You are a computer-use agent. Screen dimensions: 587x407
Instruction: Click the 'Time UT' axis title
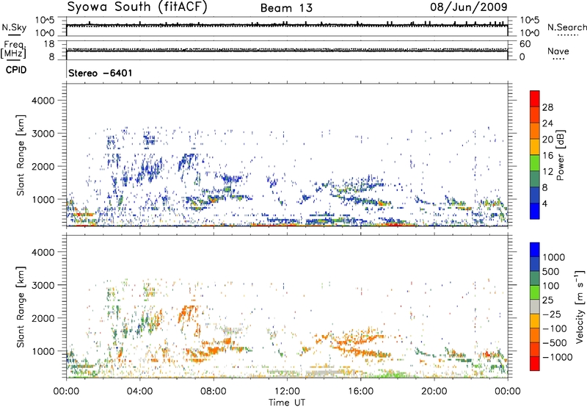[287, 403]
